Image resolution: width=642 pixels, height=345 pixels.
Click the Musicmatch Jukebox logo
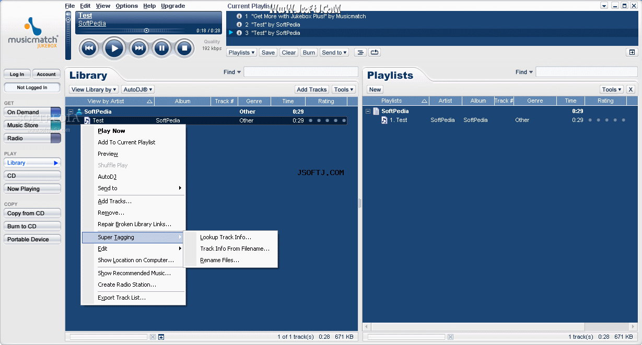pos(32,33)
